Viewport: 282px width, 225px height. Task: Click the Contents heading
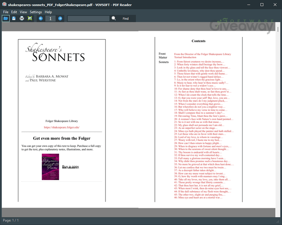point(198,41)
